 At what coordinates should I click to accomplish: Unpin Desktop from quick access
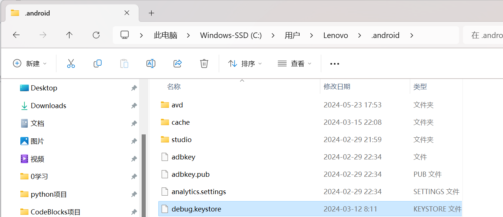coord(134,88)
